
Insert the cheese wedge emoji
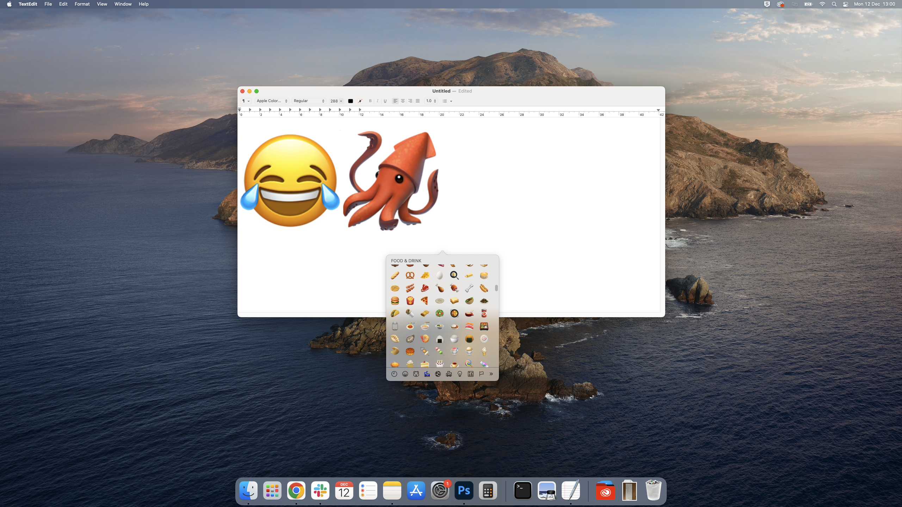point(425,275)
